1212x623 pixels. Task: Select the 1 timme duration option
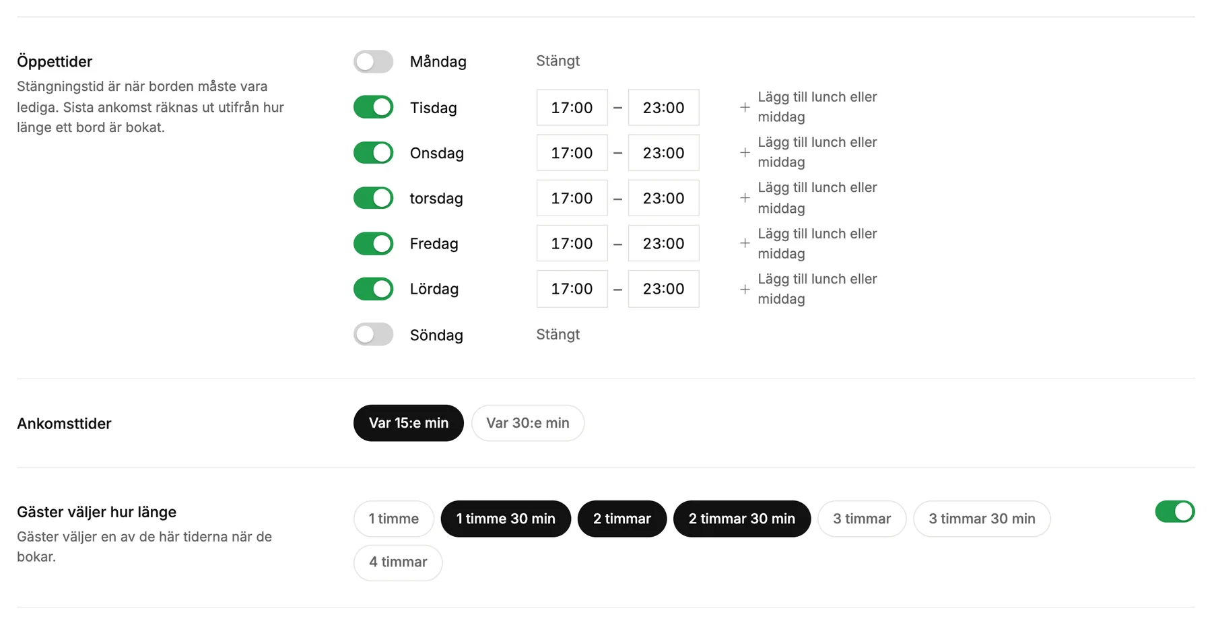(x=394, y=519)
